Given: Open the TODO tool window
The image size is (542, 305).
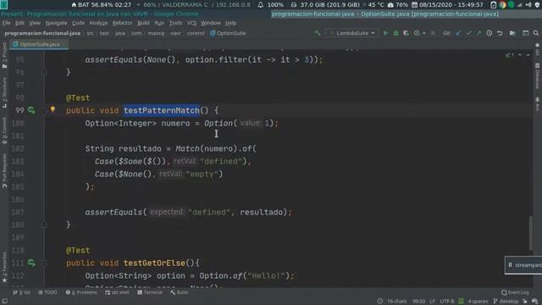Looking at the screenshot, I should coord(47,292).
